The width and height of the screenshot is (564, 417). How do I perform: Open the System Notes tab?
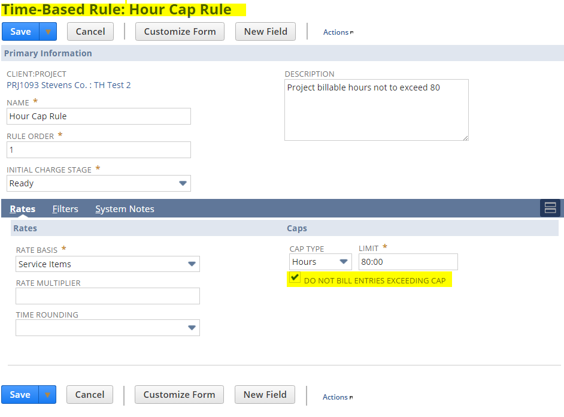(x=125, y=209)
